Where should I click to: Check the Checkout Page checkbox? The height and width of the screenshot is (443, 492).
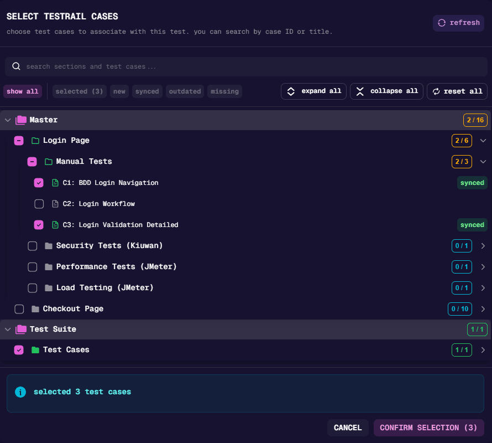[19, 309]
